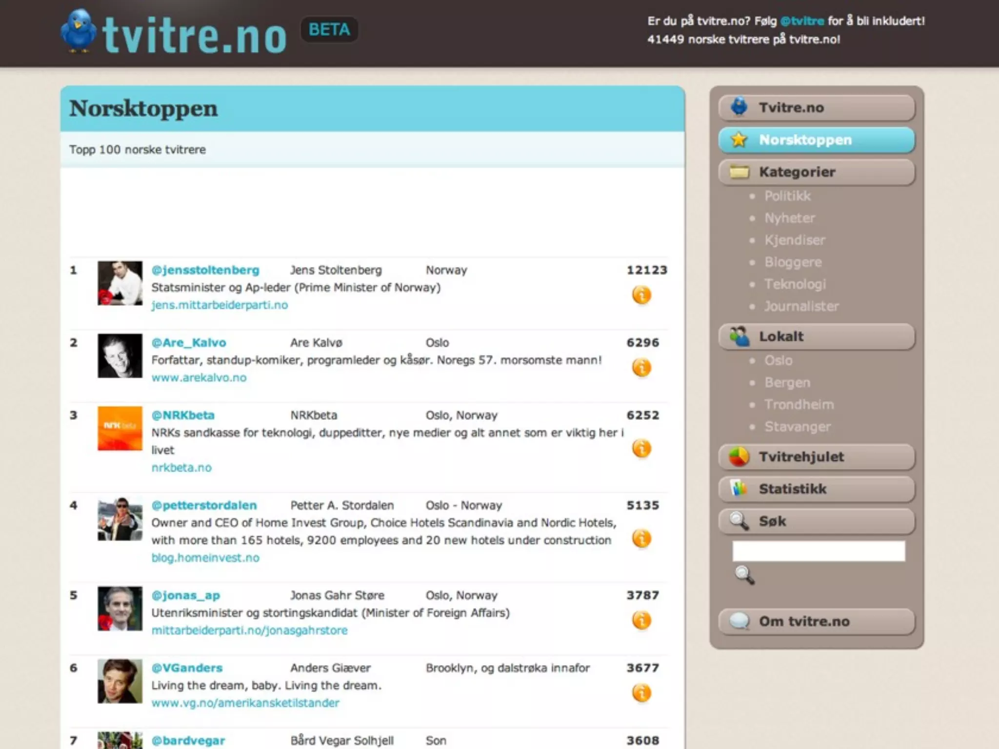Click info icon for @petterstordalen
The height and width of the screenshot is (749, 999).
641,539
